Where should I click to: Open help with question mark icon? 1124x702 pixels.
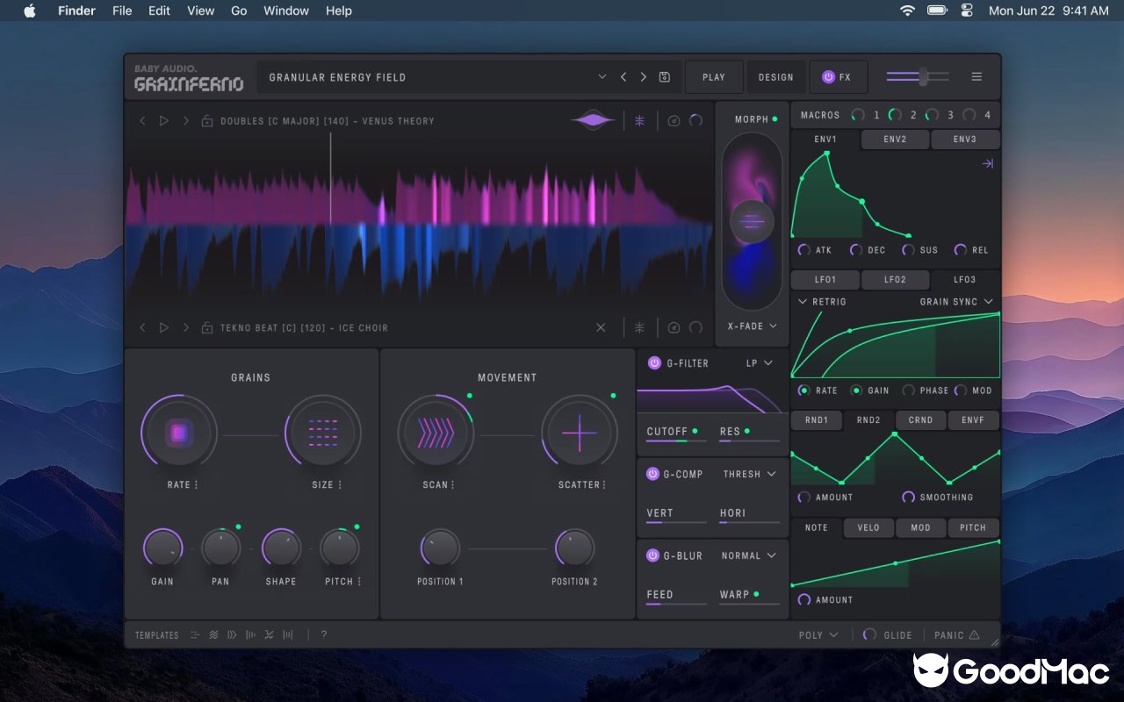click(x=323, y=634)
